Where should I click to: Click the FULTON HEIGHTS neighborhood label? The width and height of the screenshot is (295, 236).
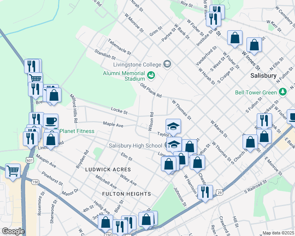[x=127, y=194]
